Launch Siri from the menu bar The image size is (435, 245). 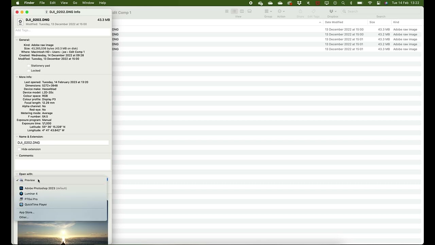pyautogui.click(x=386, y=3)
